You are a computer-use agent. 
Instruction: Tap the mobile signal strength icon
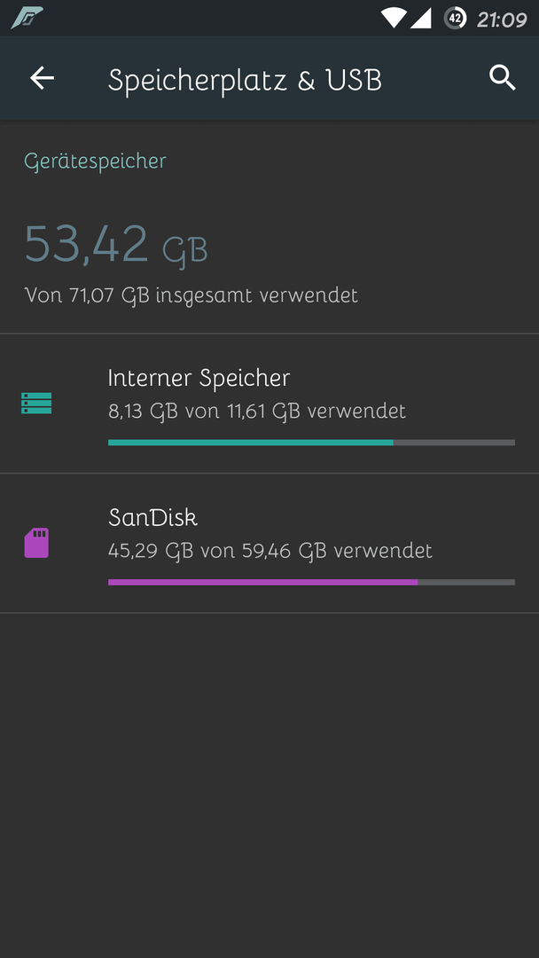click(x=421, y=18)
